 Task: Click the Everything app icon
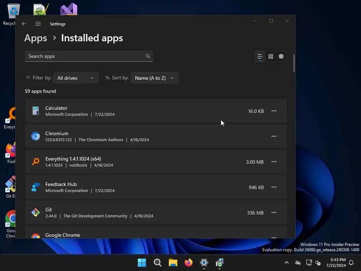[x=36, y=162]
